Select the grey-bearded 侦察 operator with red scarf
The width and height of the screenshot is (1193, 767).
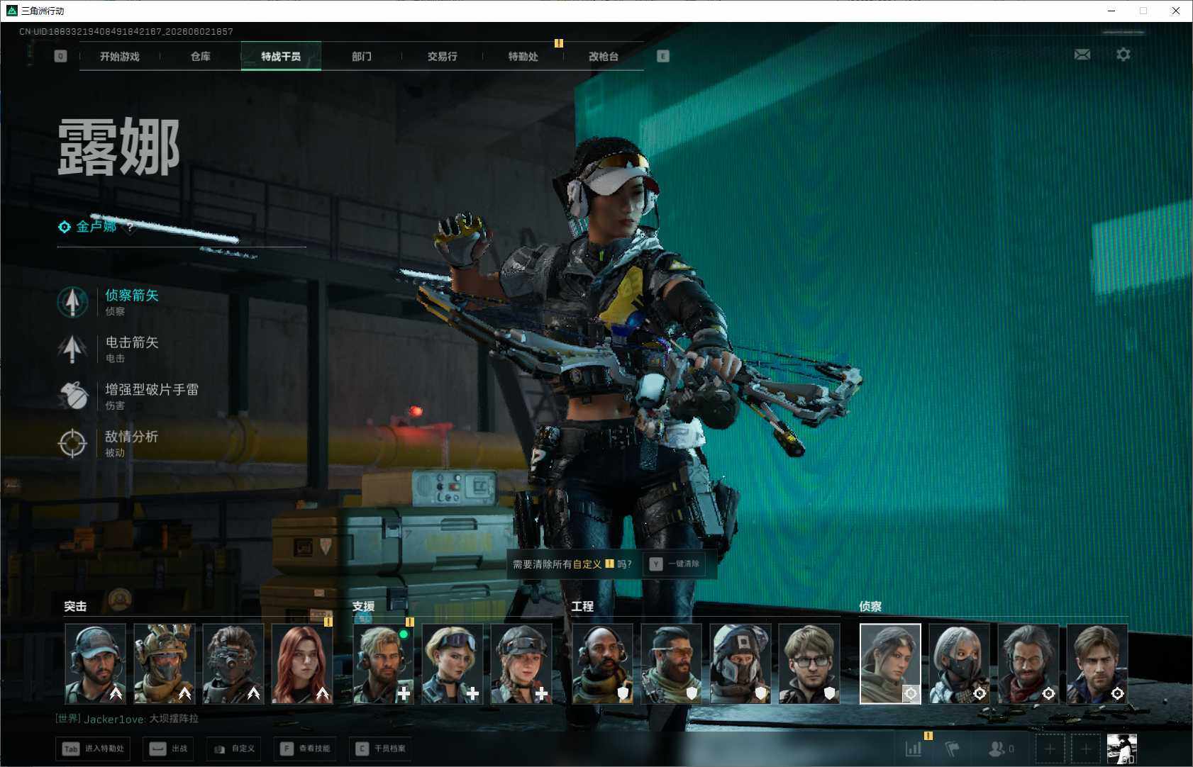1028,664
